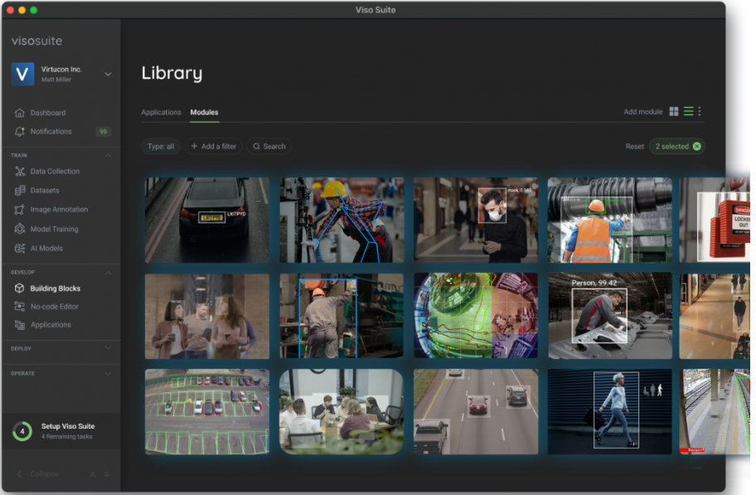The width and height of the screenshot is (756, 495).
Task: Click the Building Blocks cube icon
Action: click(x=19, y=288)
